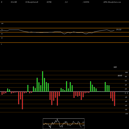Click the RSI axis label 70
This screenshot has height=129, width=129.
pos(2,30)
